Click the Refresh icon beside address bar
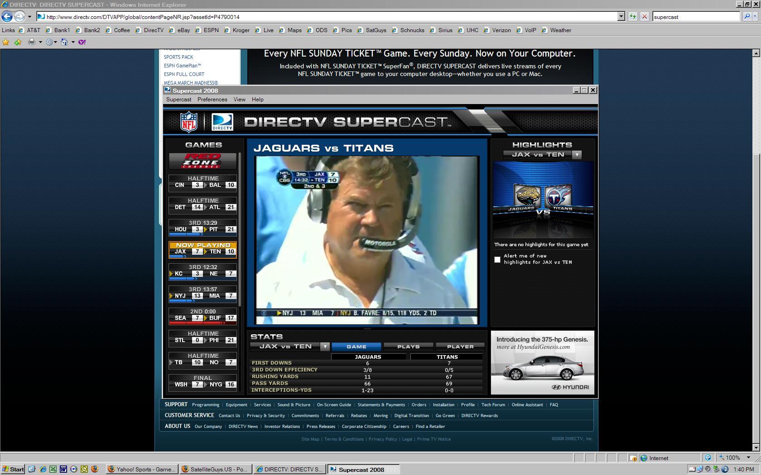This screenshot has width=761, height=475. pos(632,17)
